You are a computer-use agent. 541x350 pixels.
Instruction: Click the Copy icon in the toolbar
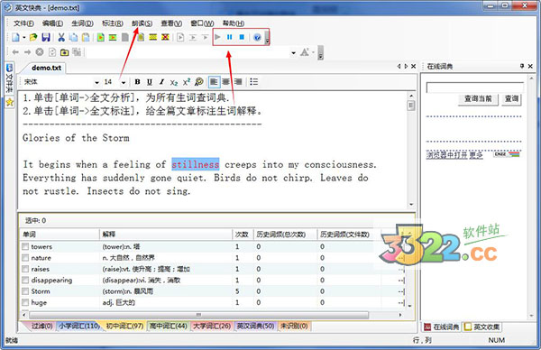[x=74, y=37]
